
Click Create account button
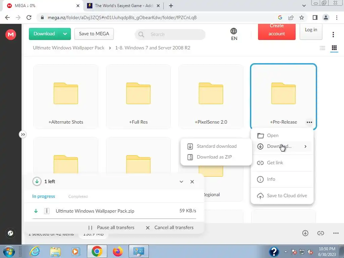click(277, 32)
